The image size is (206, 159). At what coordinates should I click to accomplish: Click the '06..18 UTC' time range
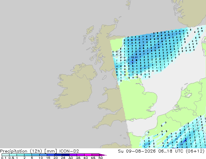click(171, 151)
